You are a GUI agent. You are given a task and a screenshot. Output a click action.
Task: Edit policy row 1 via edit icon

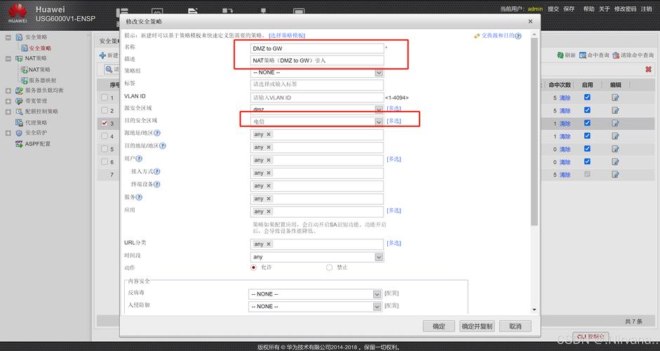(x=615, y=98)
